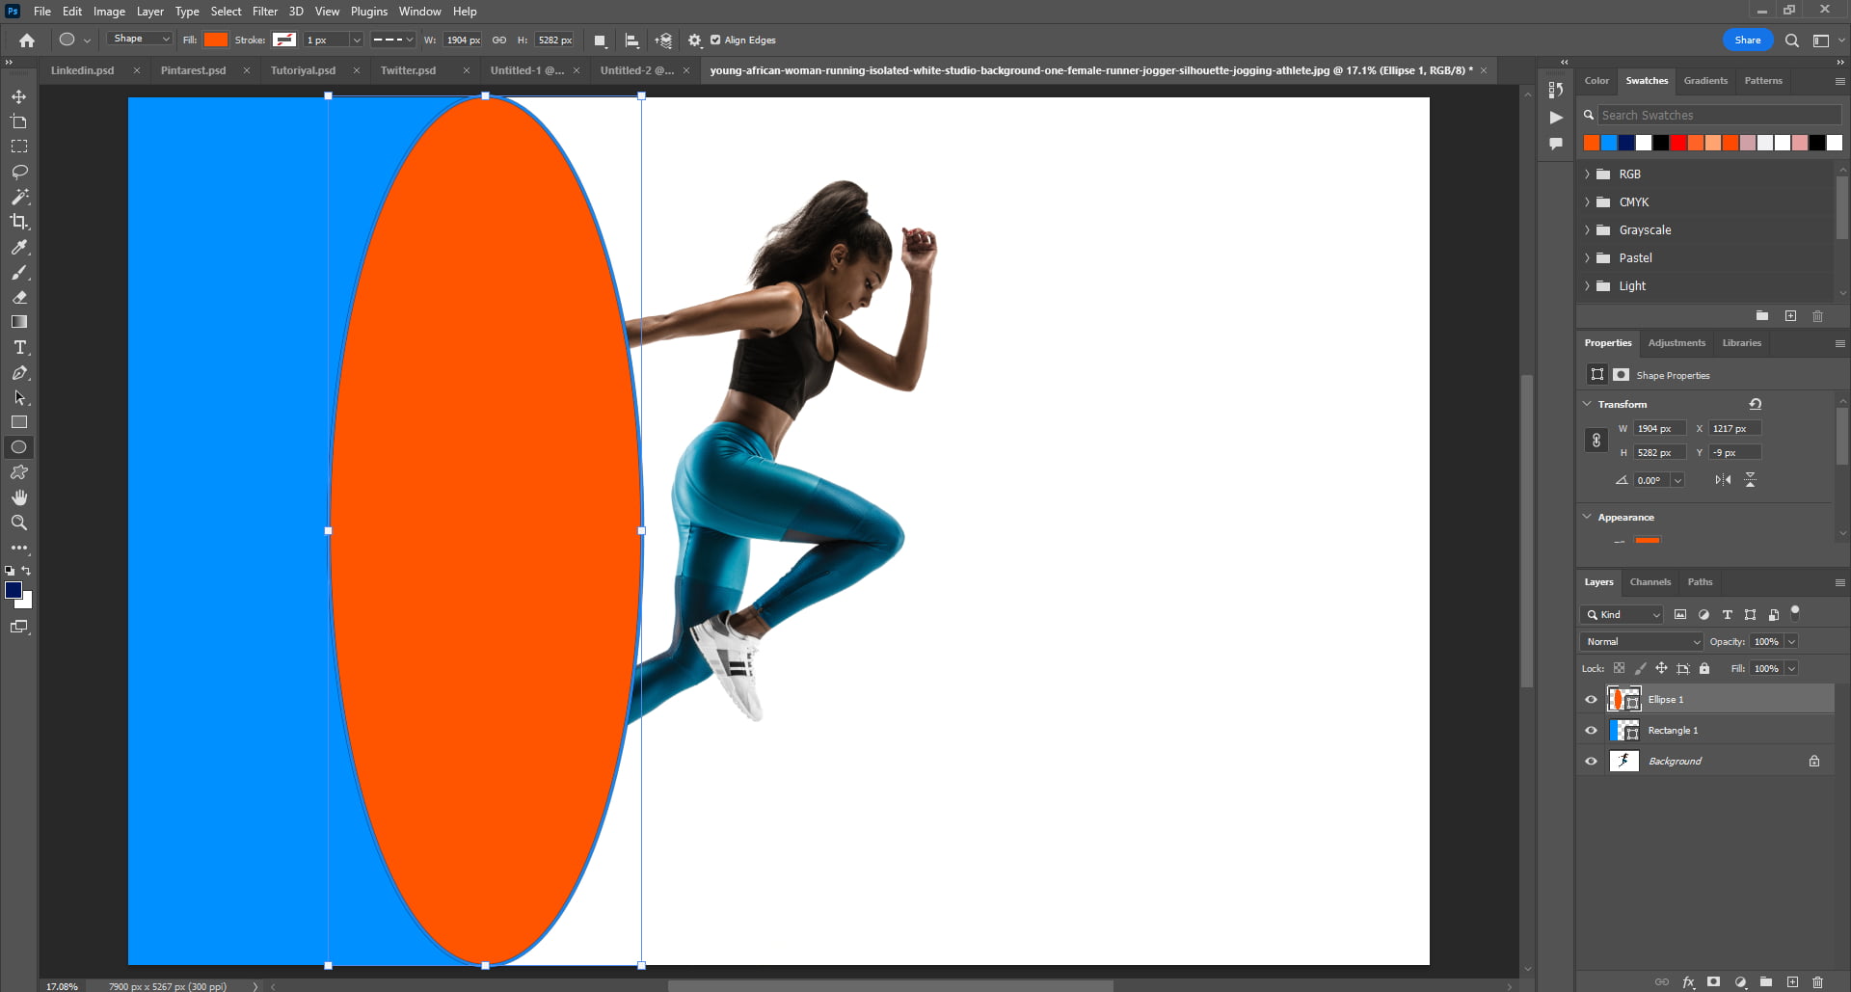Image resolution: width=1851 pixels, height=992 pixels.
Task: Disable the Align Edges checkbox
Action: pyautogui.click(x=715, y=40)
